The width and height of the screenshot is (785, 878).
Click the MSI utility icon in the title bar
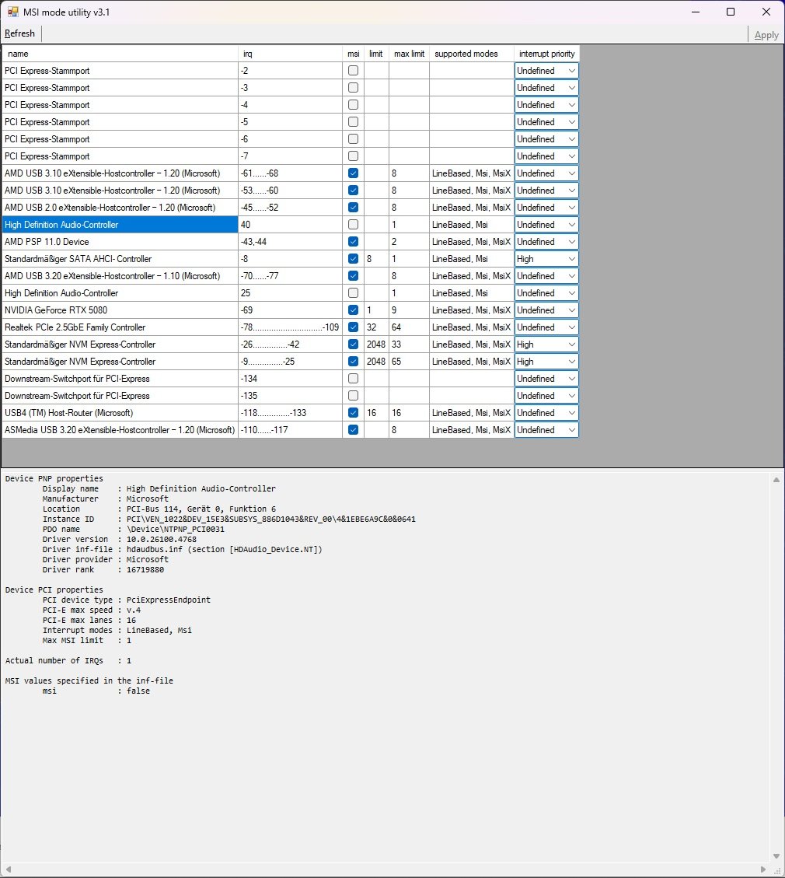pos(12,12)
